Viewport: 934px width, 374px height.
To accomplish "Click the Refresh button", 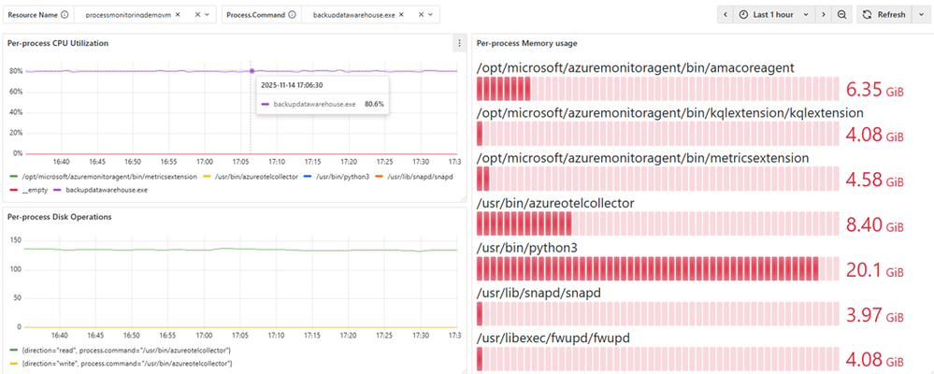I will point(884,14).
